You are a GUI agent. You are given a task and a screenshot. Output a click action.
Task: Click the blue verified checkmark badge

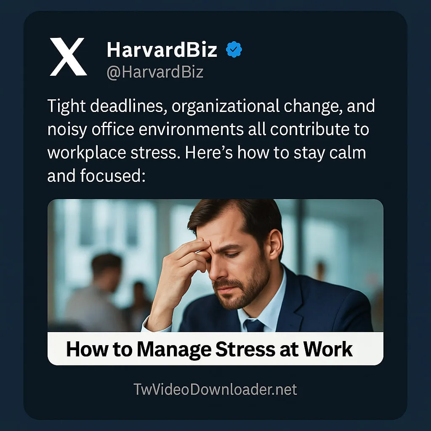234,50
